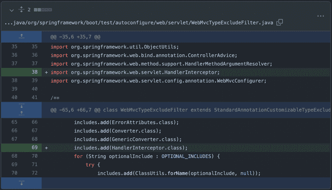This screenshot has height=190, width=332.
Task: Expand all lines with the up-down arrows icon
Action: [22, 9]
